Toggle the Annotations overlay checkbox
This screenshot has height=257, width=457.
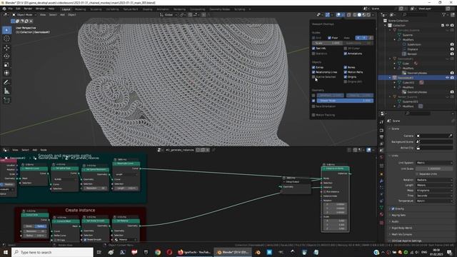[x=346, y=54]
